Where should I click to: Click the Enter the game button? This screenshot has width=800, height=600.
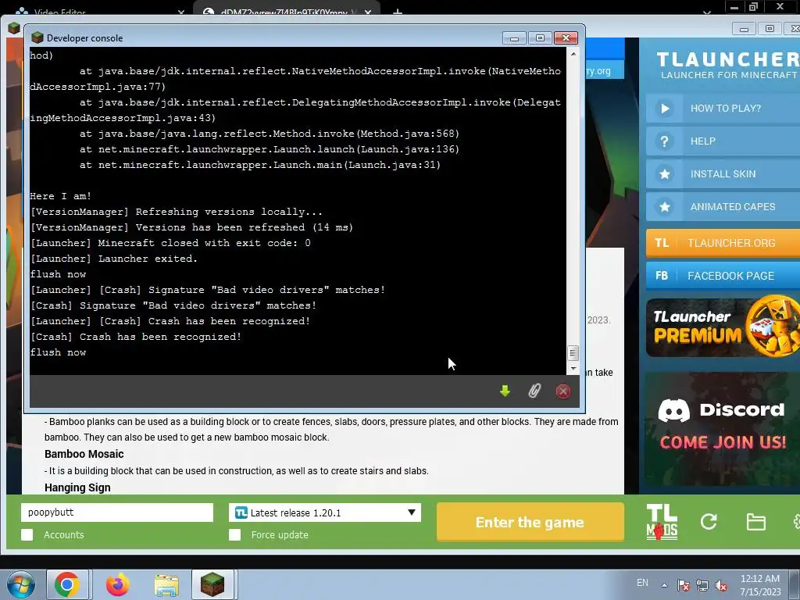click(x=530, y=522)
